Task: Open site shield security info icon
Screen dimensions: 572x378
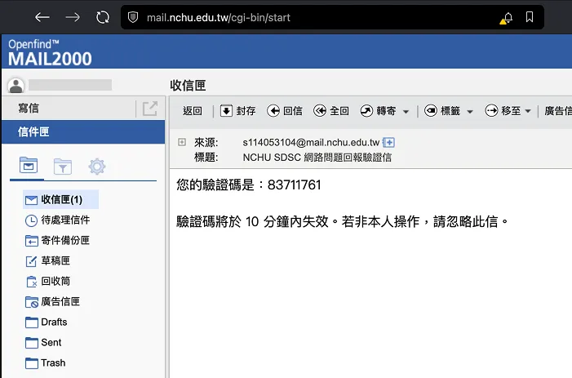Action: 133,17
